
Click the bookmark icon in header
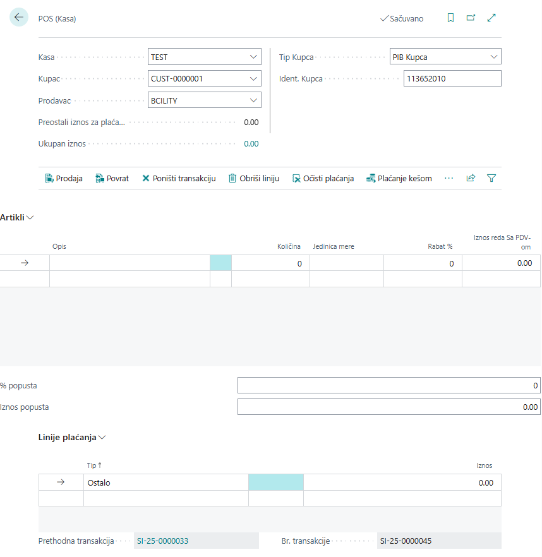(x=450, y=18)
